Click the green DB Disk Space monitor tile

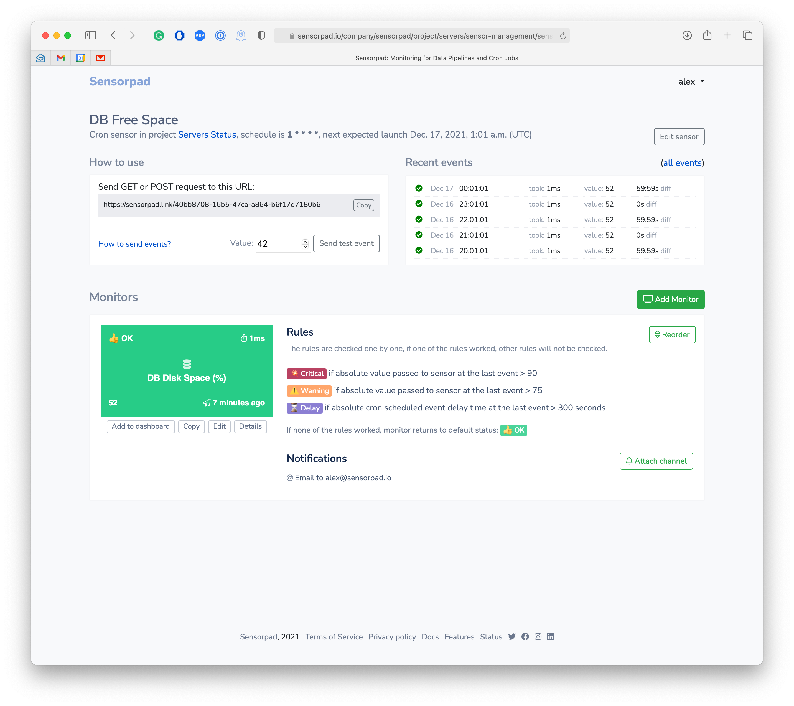(187, 370)
